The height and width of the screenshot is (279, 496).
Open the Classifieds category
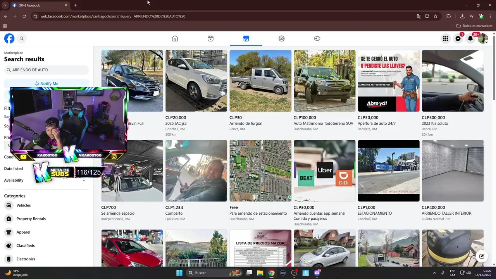tap(46, 246)
